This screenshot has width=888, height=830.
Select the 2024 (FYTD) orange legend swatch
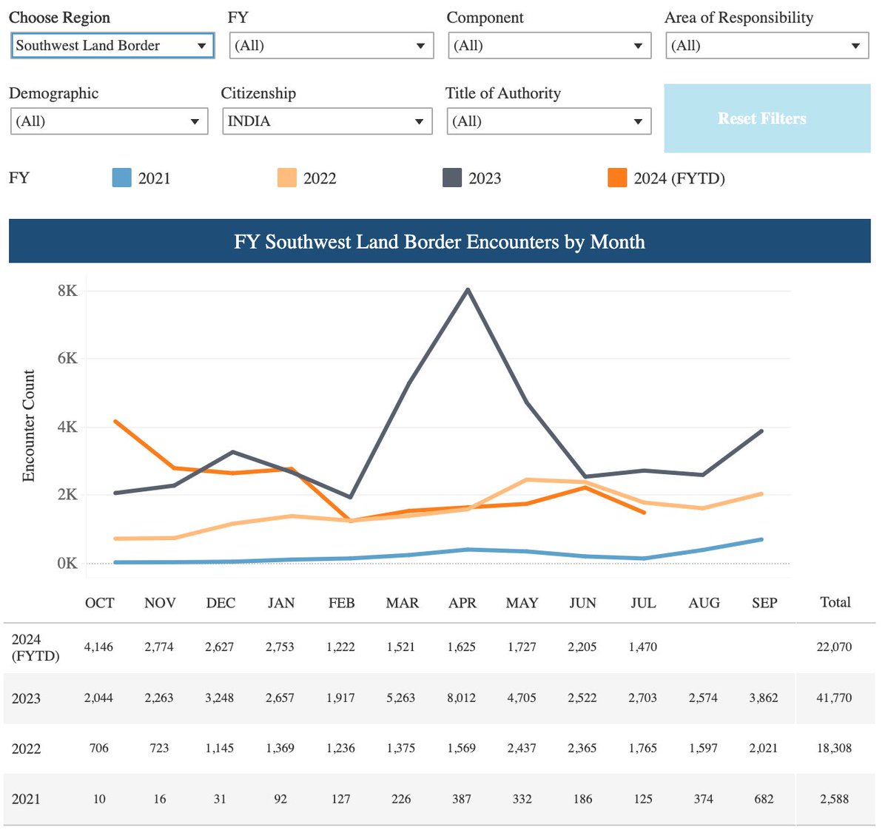pos(617,178)
